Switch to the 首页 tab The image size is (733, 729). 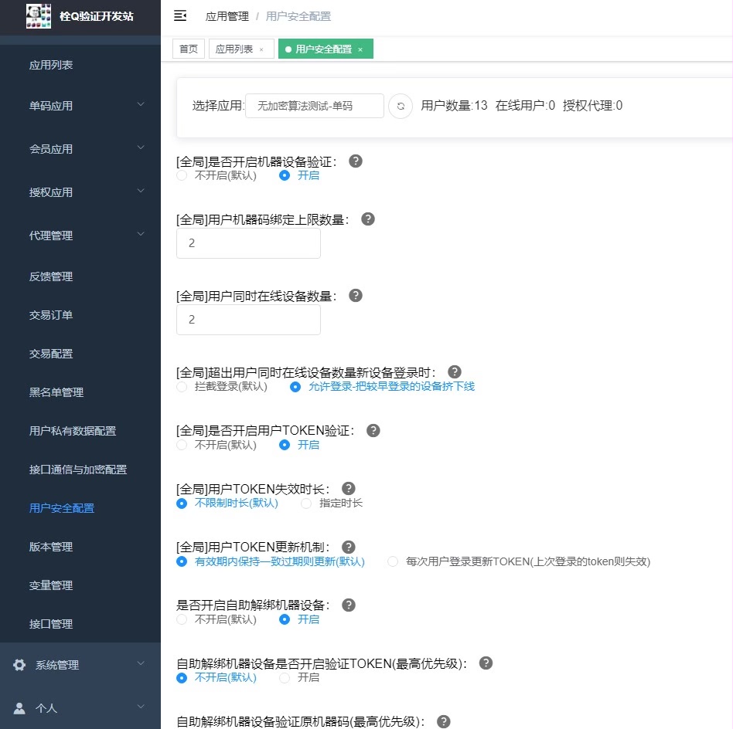tap(189, 49)
